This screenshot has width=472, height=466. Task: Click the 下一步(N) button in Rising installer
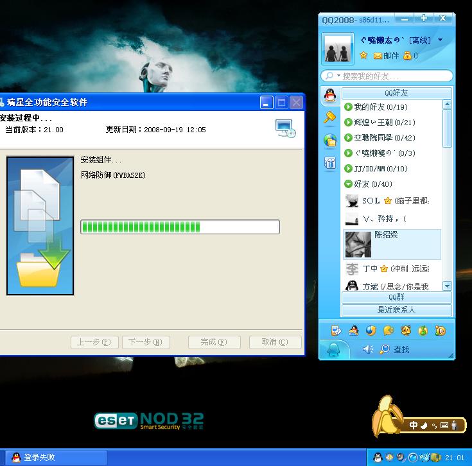[146, 342]
